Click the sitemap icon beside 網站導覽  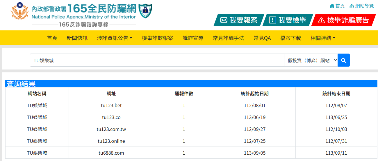click(x=352, y=6)
